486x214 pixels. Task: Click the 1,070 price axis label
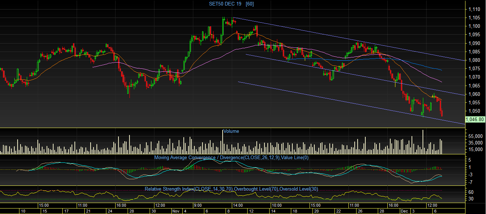[474, 77]
